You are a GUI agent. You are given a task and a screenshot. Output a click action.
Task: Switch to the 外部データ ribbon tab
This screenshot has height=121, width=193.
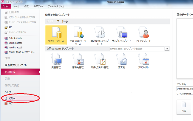coord(38,6)
